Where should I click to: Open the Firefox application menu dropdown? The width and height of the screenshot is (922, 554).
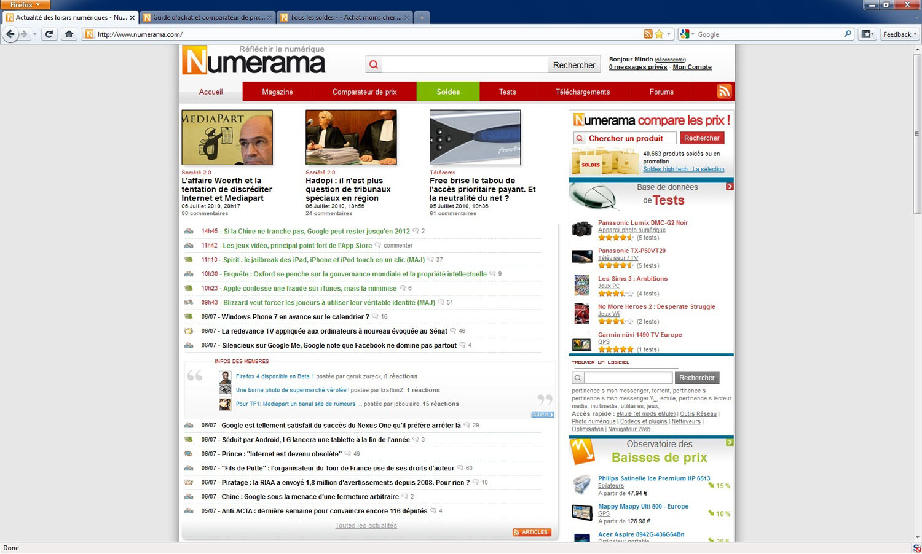(x=25, y=4)
